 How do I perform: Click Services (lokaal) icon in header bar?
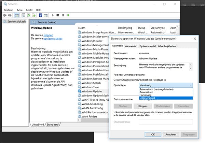pos(33,22)
